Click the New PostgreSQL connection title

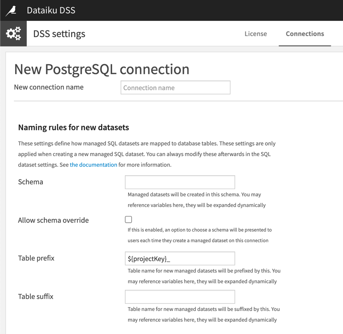(101, 69)
